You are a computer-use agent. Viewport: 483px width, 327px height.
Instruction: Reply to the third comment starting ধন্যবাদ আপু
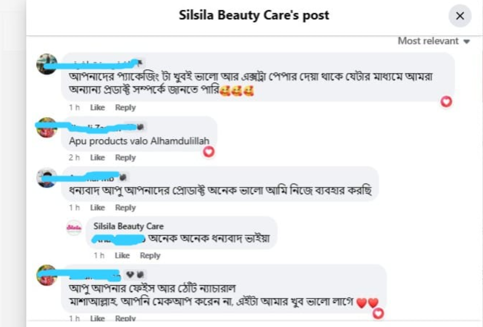125,208
